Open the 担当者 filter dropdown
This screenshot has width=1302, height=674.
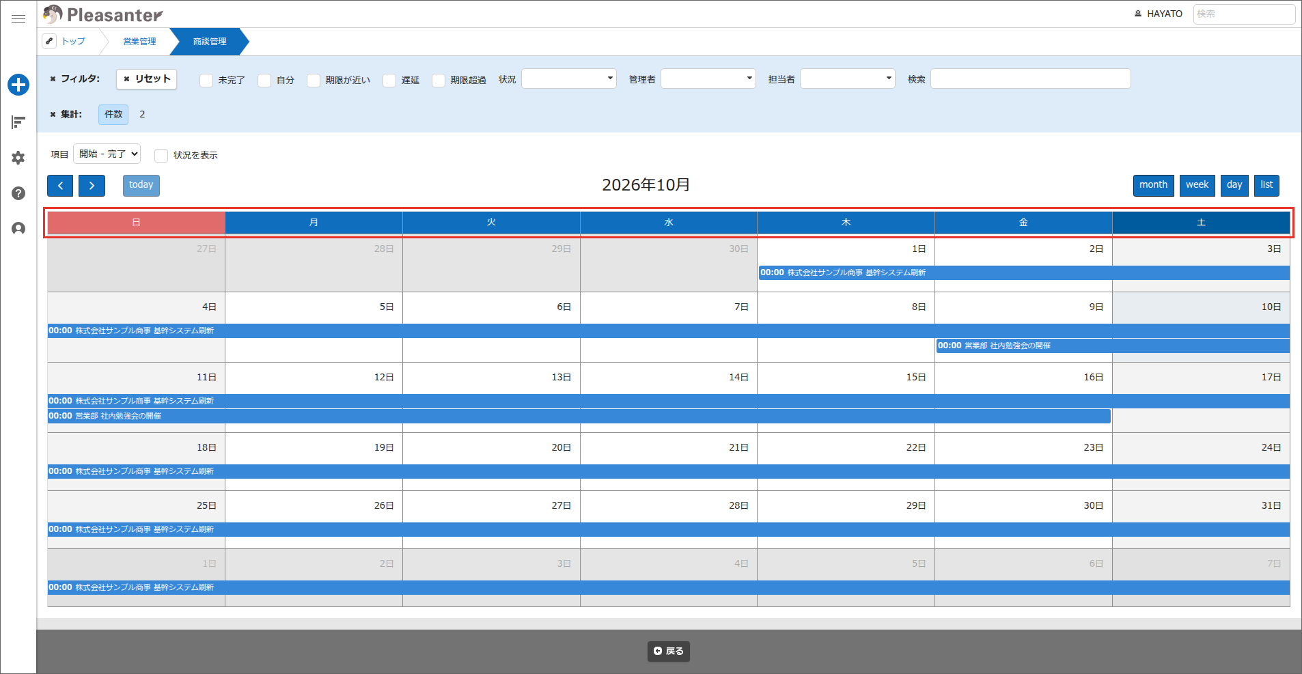tap(848, 79)
